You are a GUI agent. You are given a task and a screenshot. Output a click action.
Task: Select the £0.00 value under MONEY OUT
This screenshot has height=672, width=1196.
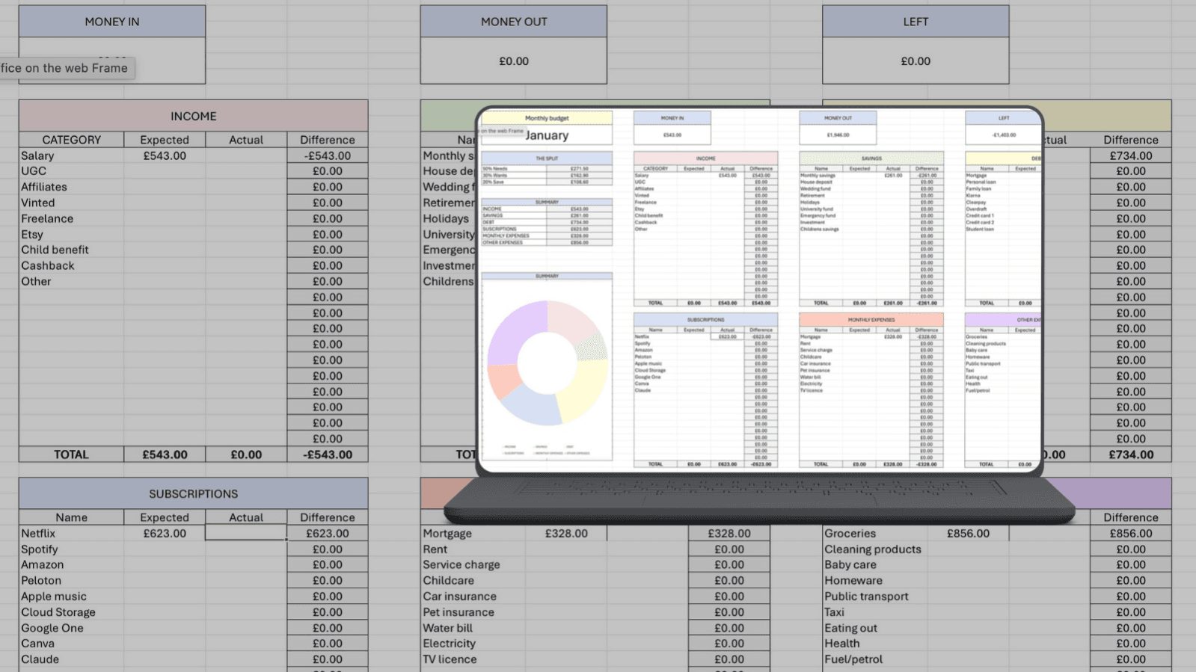pyautogui.click(x=514, y=61)
